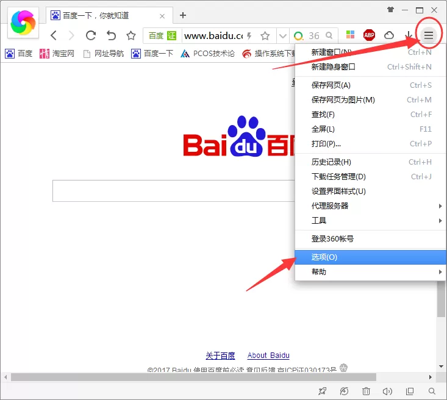
Task: Click the vertical scrollbar thumb
Action: tap(442, 299)
